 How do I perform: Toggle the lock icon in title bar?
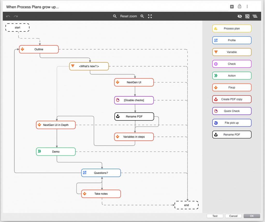point(239,6)
